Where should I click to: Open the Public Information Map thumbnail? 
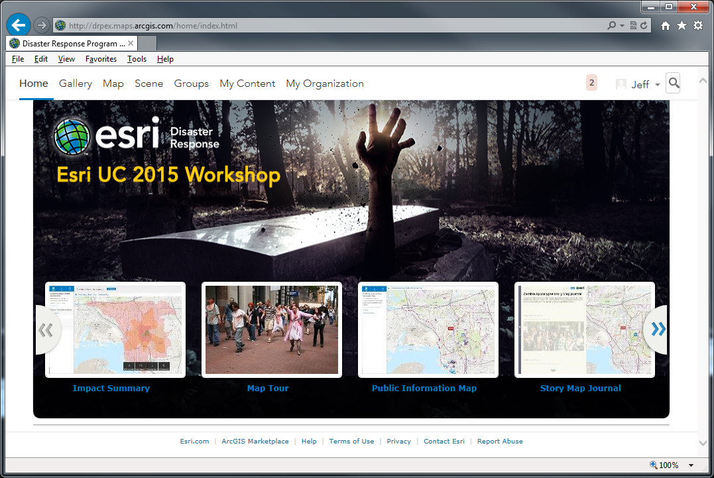(428, 329)
